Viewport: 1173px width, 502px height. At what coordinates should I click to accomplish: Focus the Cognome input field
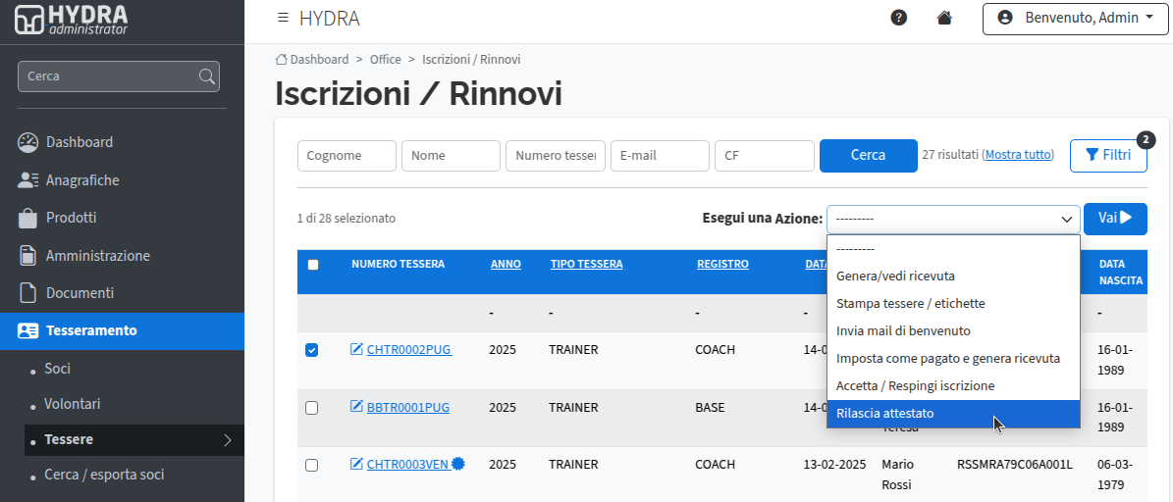coord(347,155)
